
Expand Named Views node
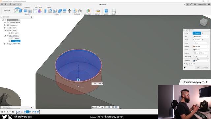pos(5,25)
